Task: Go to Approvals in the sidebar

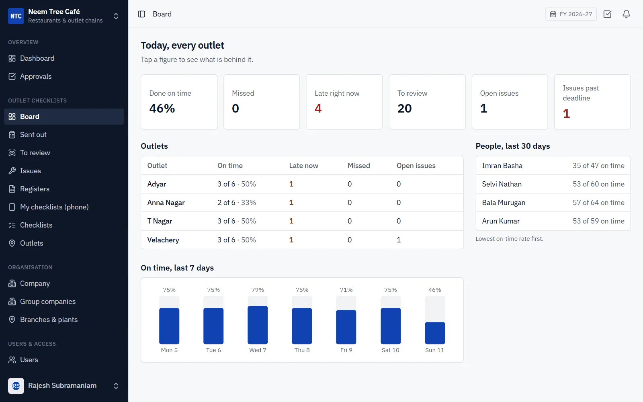Action: [x=64, y=76]
